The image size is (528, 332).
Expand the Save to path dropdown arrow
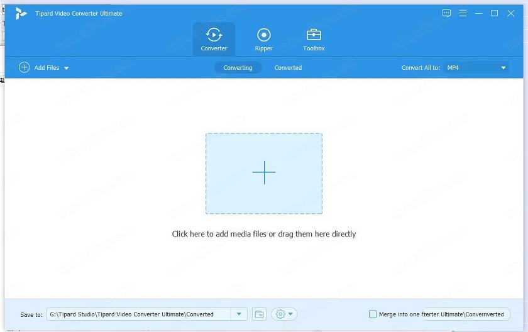(239, 314)
